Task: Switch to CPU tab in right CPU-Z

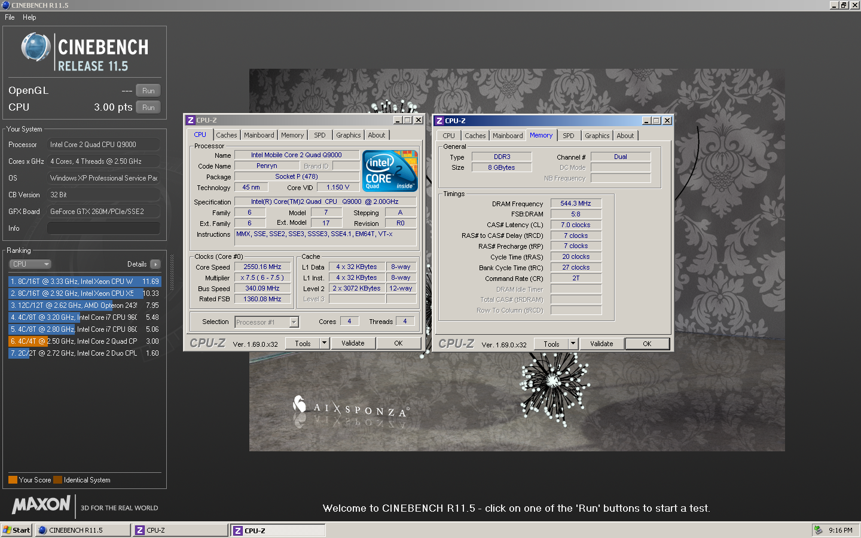Action: (x=448, y=136)
